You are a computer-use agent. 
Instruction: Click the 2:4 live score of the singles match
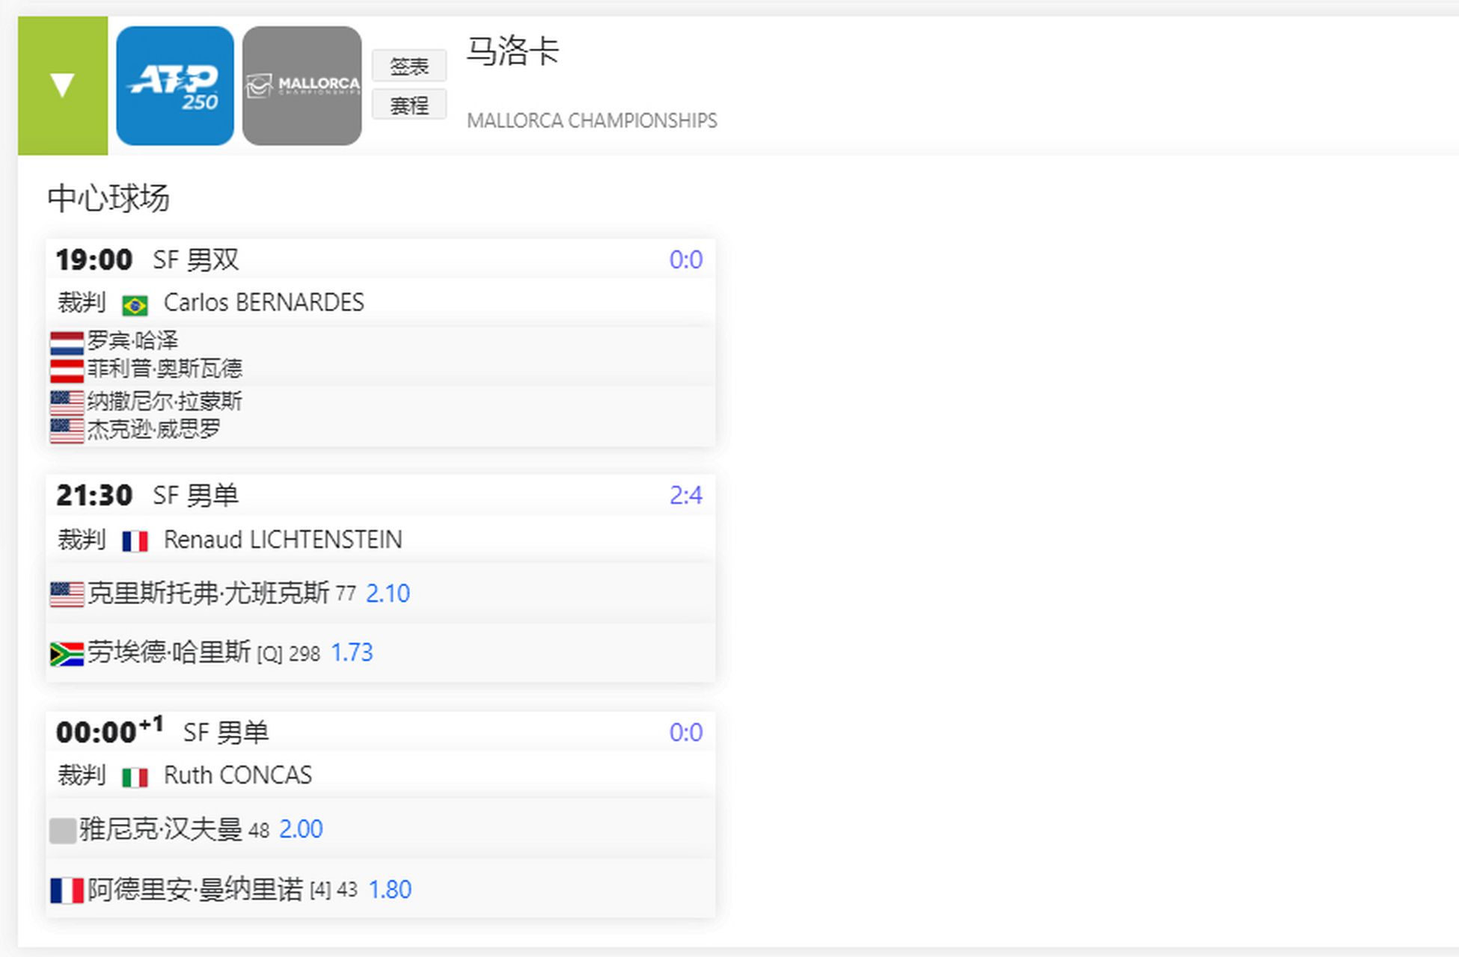(686, 494)
